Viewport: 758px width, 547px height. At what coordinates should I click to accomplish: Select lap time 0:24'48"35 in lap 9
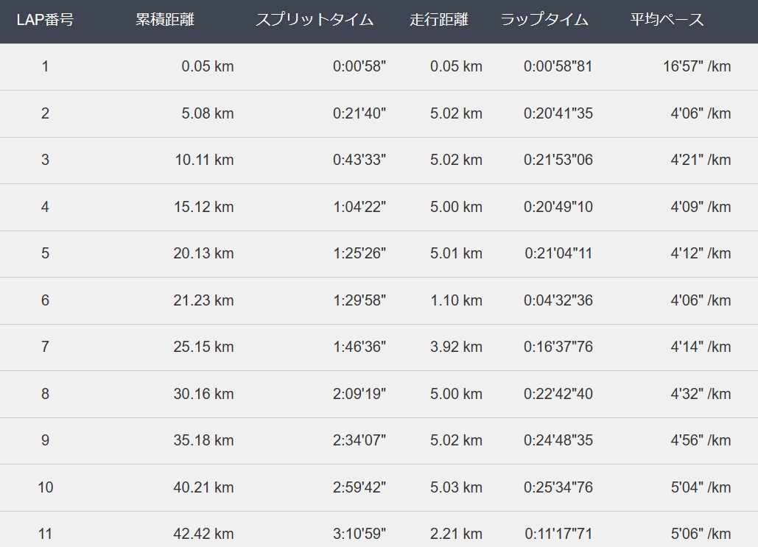(x=558, y=441)
